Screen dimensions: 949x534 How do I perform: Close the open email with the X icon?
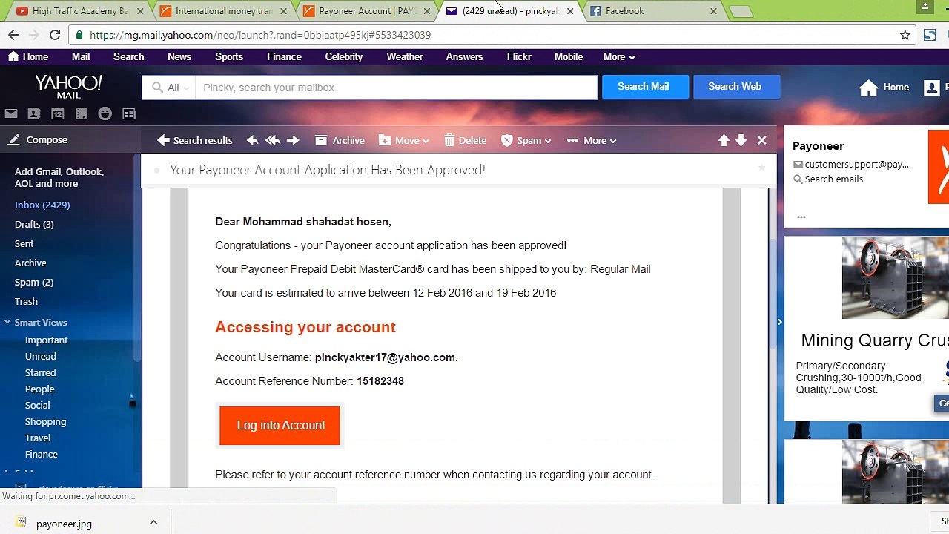[761, 140]
